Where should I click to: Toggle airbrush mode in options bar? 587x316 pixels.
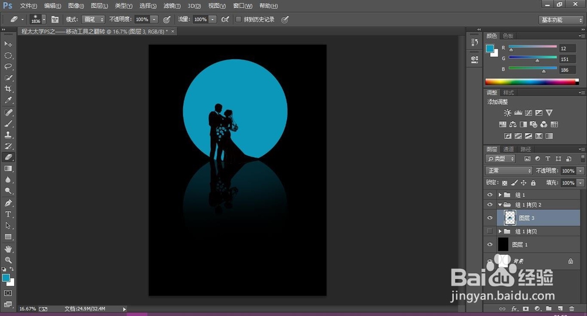pos(225,19)
